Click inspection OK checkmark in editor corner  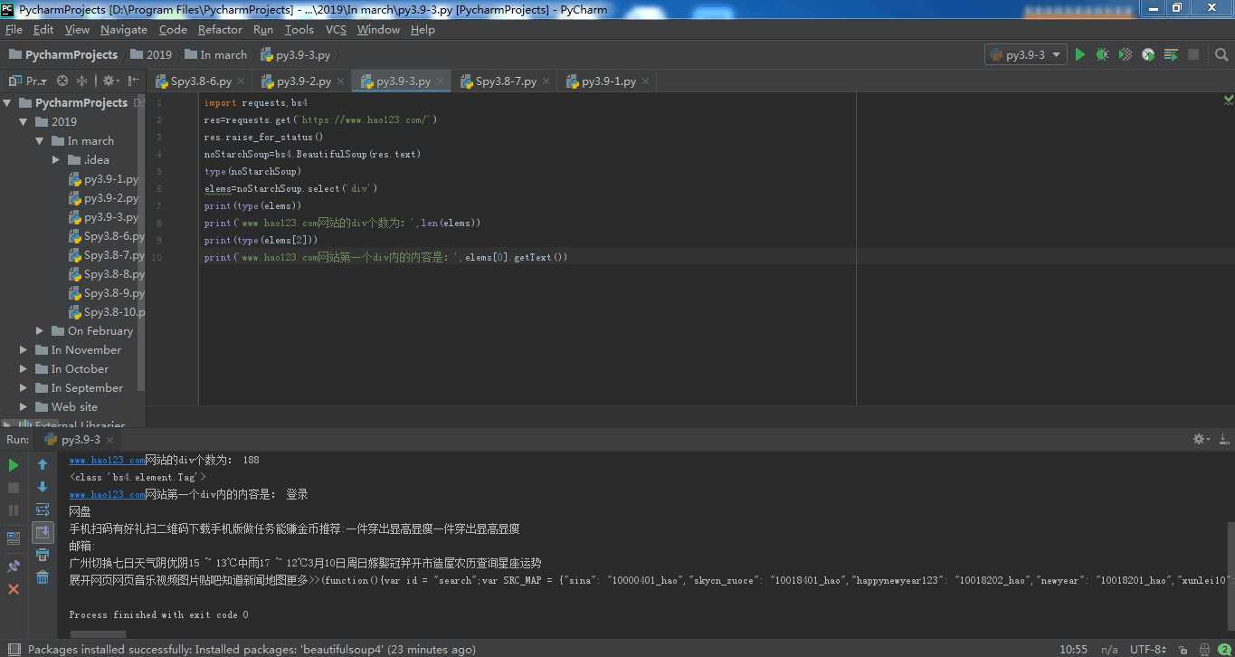(x=1229, y=99)
